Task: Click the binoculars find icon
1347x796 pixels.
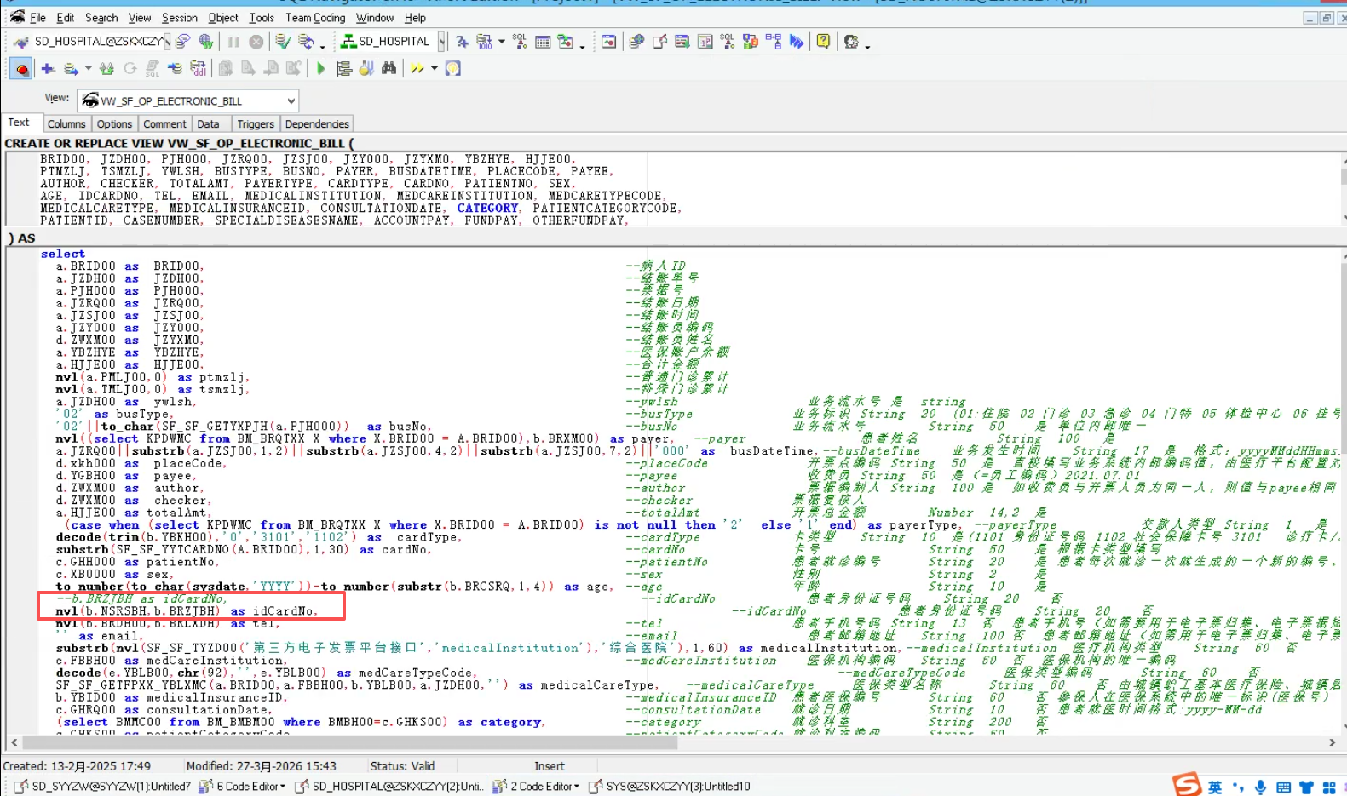Action: coord(389,68)
